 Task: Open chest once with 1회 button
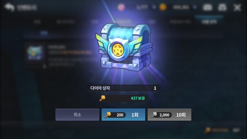(123, 115)
